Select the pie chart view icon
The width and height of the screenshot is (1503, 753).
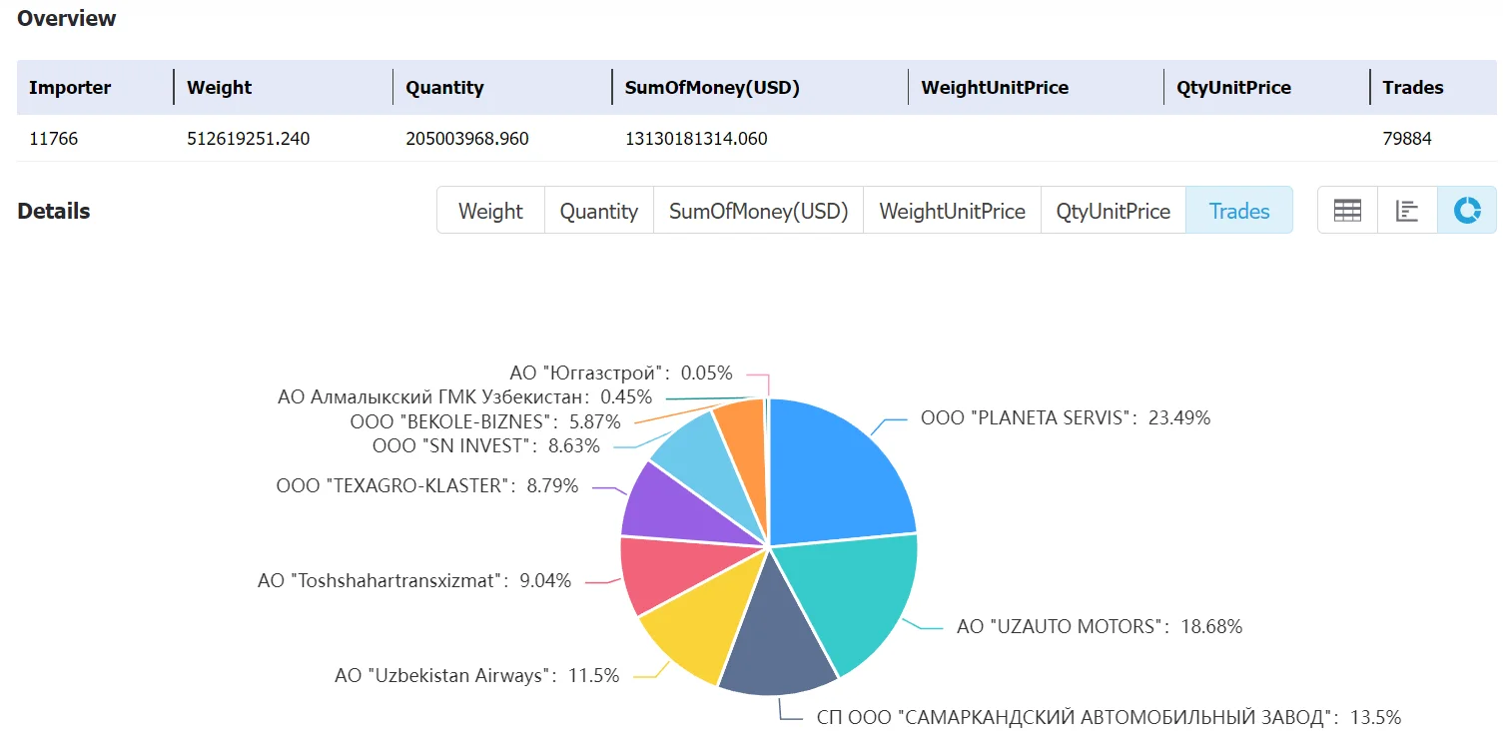[1467, 211]
